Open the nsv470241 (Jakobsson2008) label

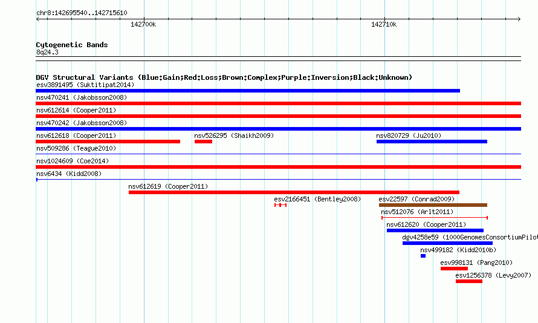coord(82,97)
